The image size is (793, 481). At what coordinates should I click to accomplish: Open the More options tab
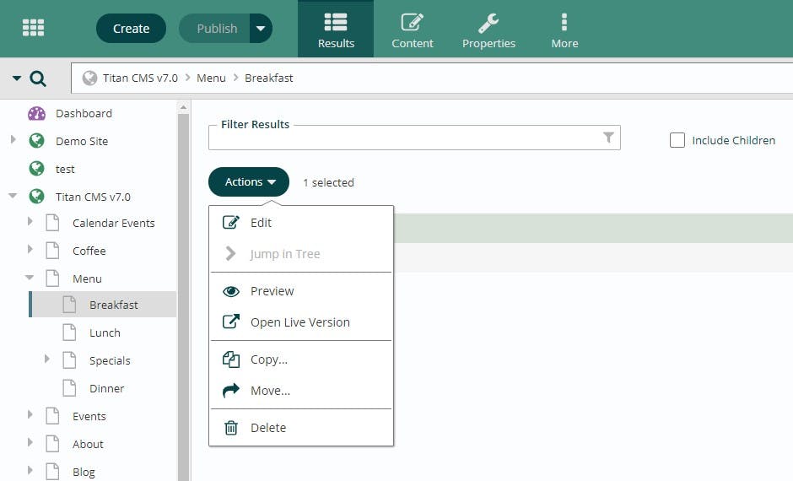564,29
